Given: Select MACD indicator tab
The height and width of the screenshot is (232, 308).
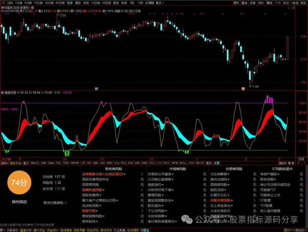Looking at the screenshot, I should tap(35, 163).
